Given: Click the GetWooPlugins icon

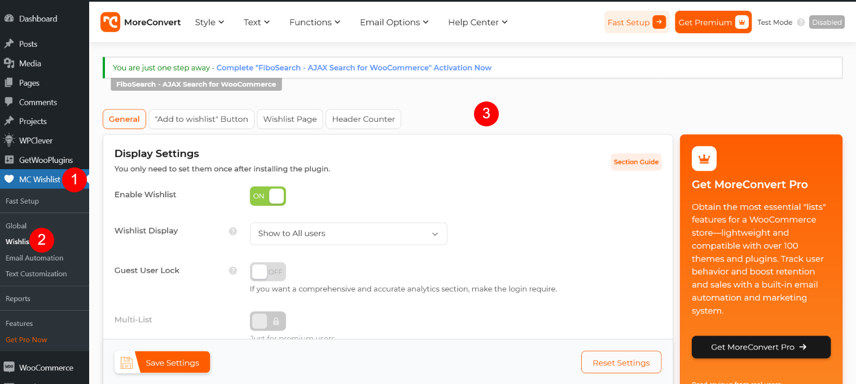Looking at the screenshot, I should click(8, 160).
